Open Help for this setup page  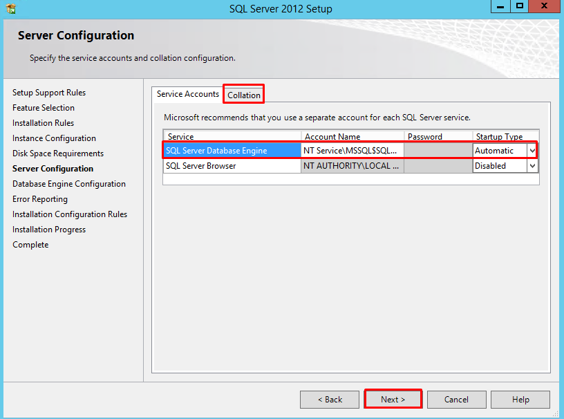point(520,399)
